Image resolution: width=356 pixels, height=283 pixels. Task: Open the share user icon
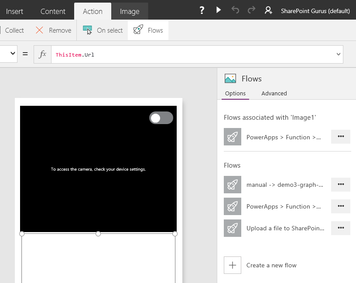tap(268, 10)
